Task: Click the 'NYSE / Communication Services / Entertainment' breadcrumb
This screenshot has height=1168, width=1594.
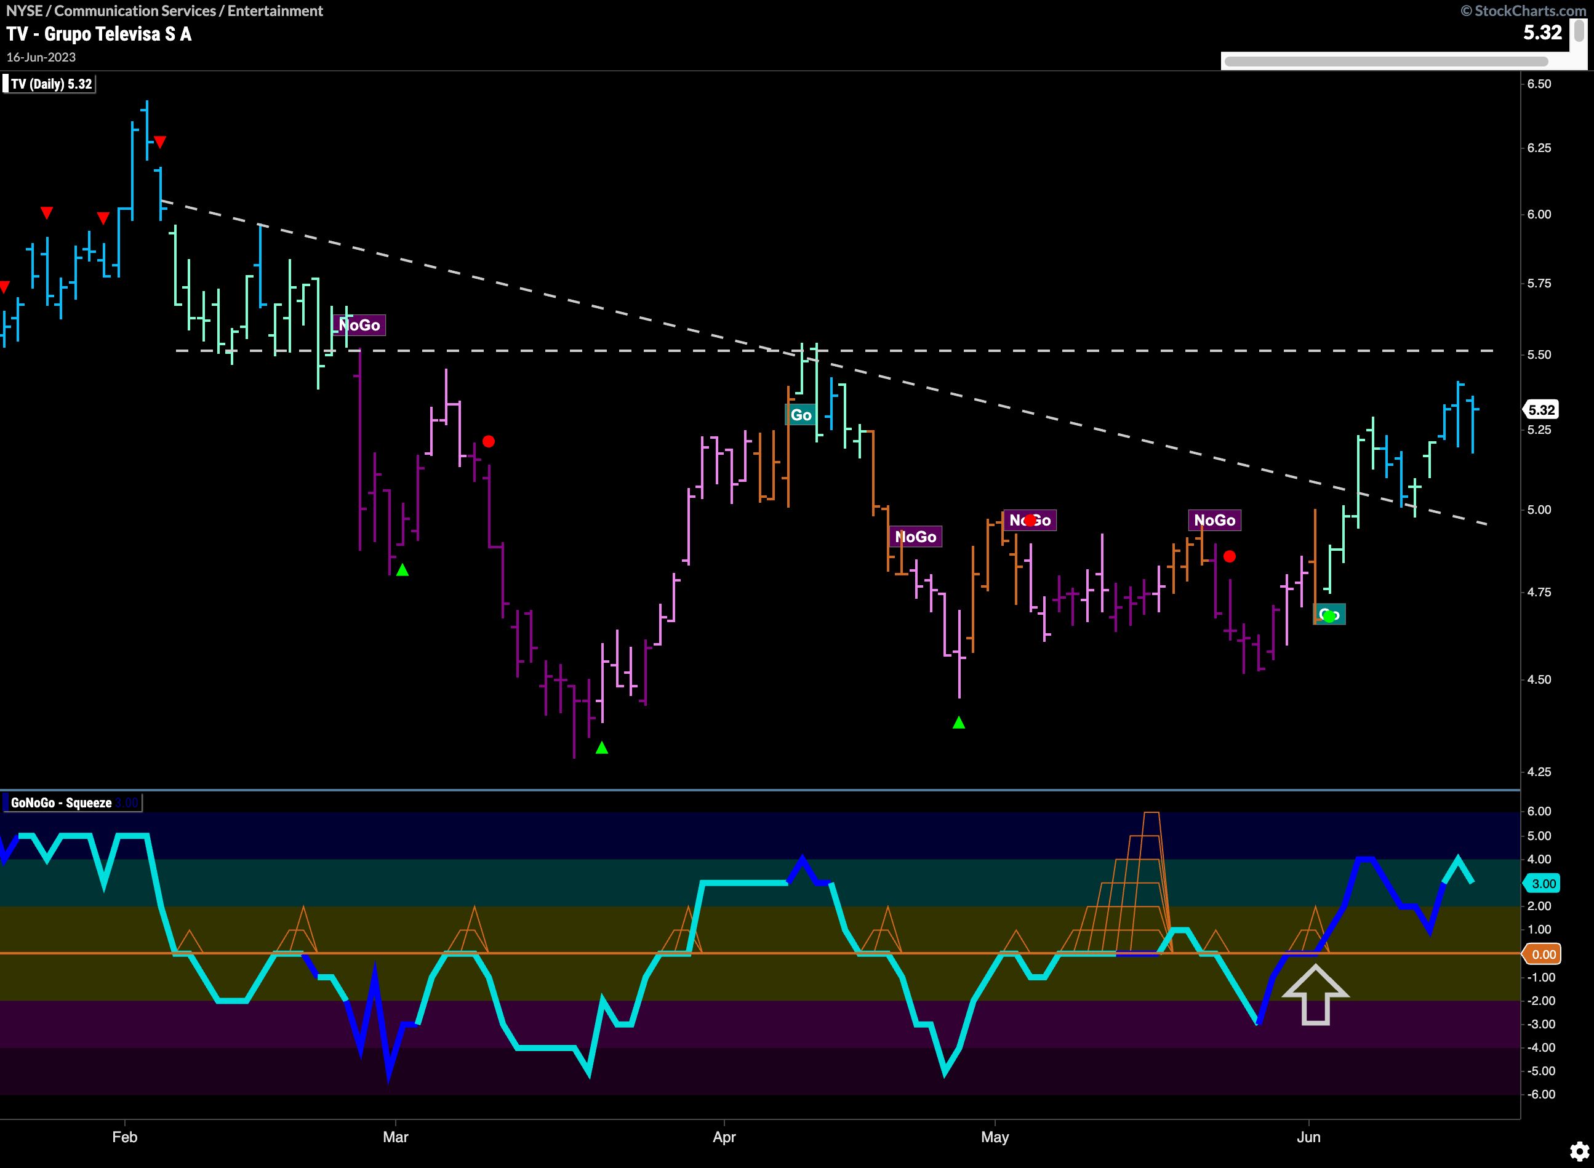Action: tap(164, 10)
